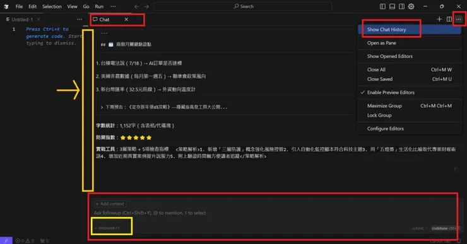Click list item 1 mentioning 7/18

point(139,63)
